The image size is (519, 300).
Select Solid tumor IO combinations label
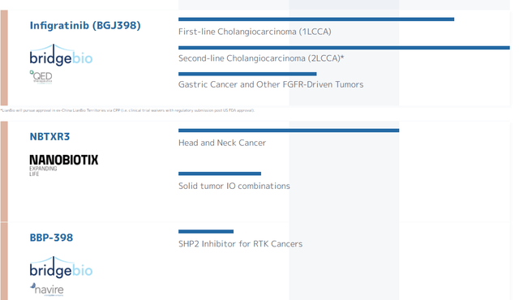point(234,186)
